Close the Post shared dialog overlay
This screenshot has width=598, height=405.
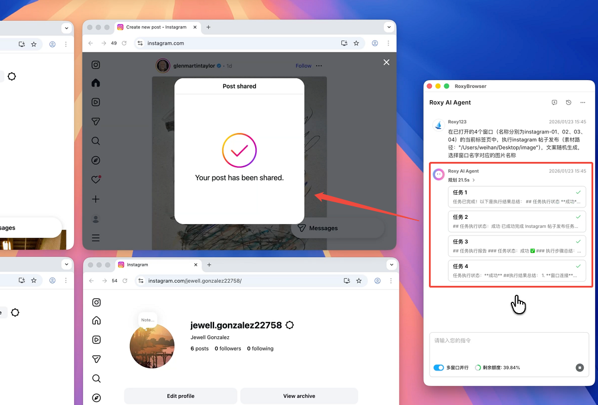coord(386,62)
